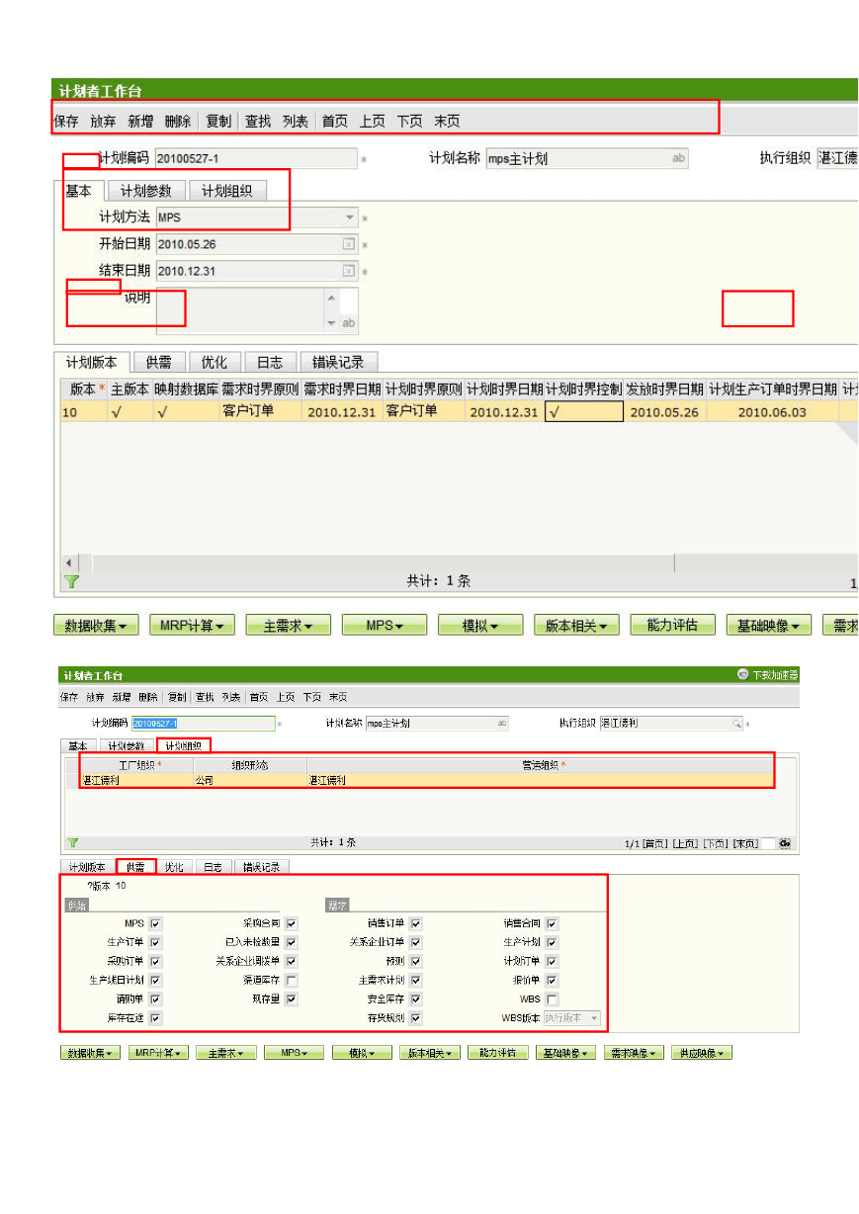The width and height of the screenshot is (859, 1214).
Task: Toggle the 销售合同 checkbox
Action: point(552,923)
